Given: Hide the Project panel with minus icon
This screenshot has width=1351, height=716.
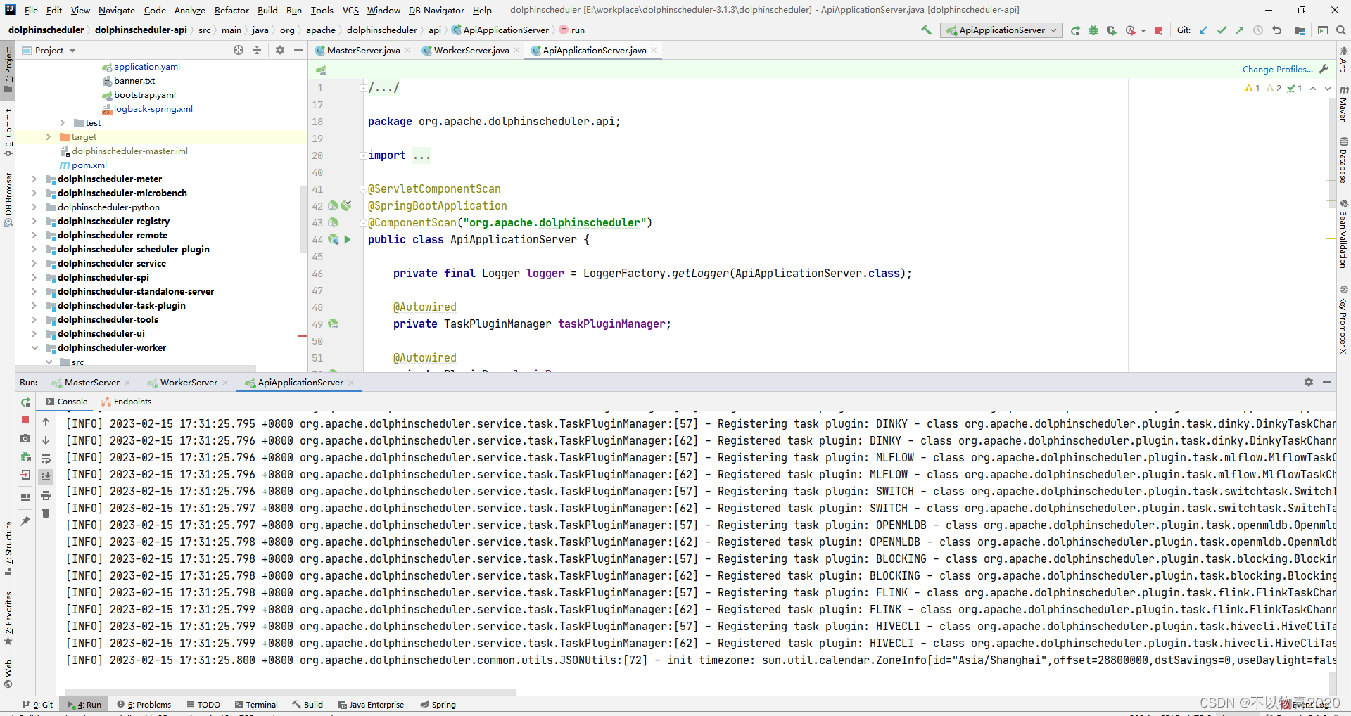Looking at the screenshot, I should pos(298,50).
